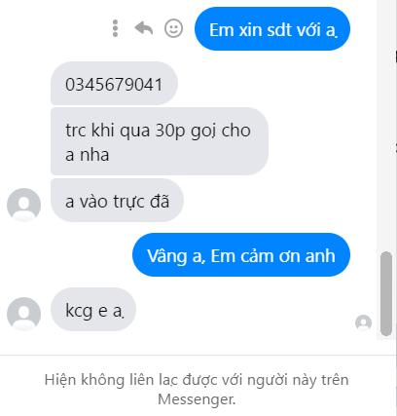Viewport: 397px width, 416px height.
Task: Click avatar next to 'a vào trực đã'
Action: 23,205
